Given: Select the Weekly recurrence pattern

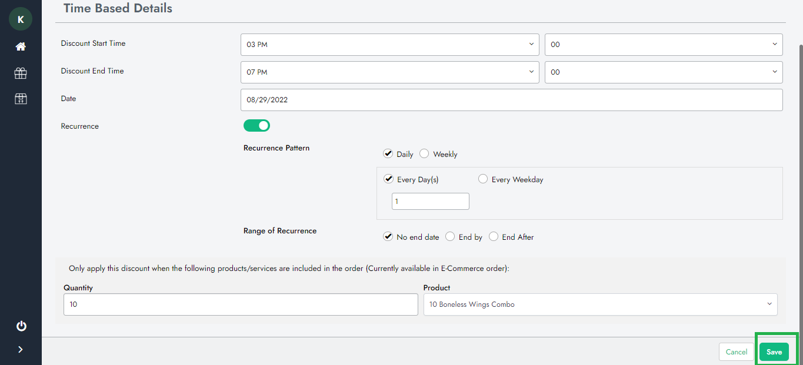Looking at the screenshot, I should 424,154.
